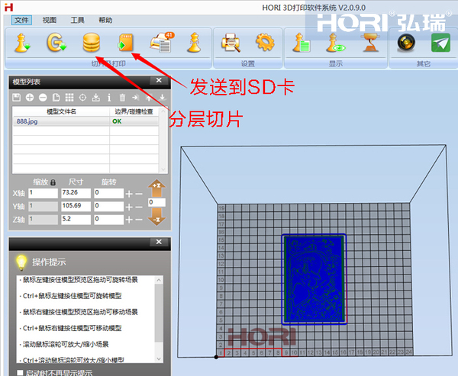Click the grid arrange icon in model list
This screenshot has width=458, height=376.
coord(69,98)
